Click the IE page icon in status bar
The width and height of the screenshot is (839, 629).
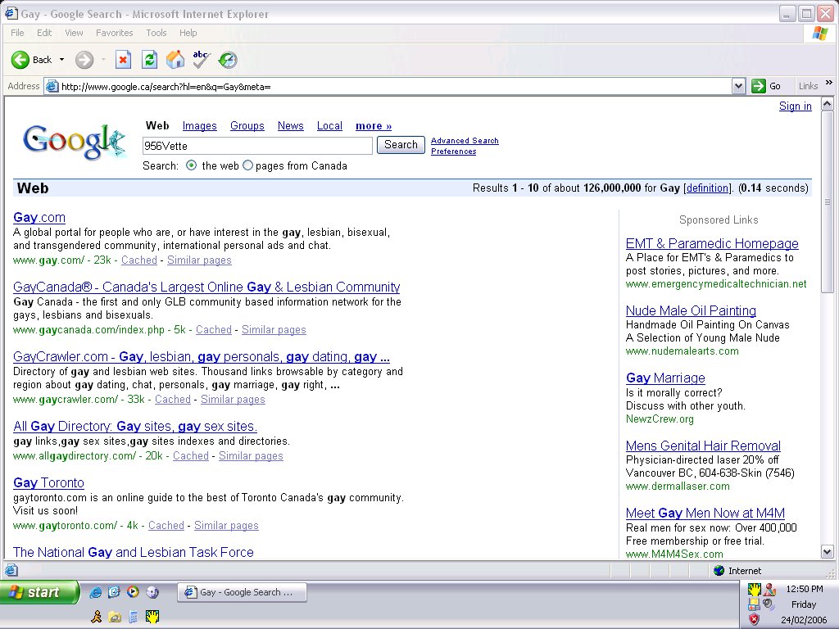point(11,570)
